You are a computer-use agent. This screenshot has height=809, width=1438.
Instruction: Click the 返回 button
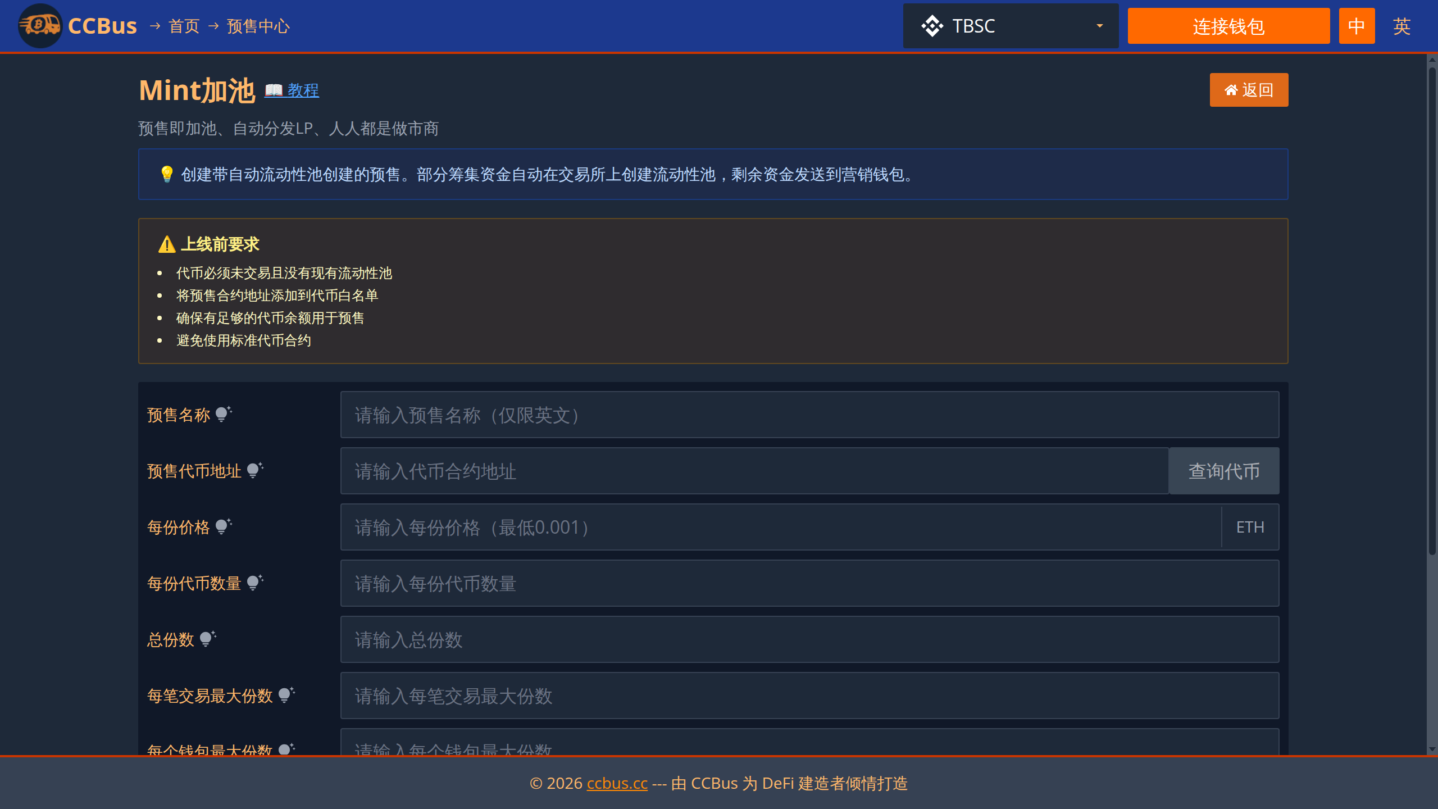1249,90
